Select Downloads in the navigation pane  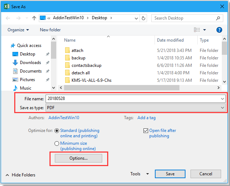[30, 63]
